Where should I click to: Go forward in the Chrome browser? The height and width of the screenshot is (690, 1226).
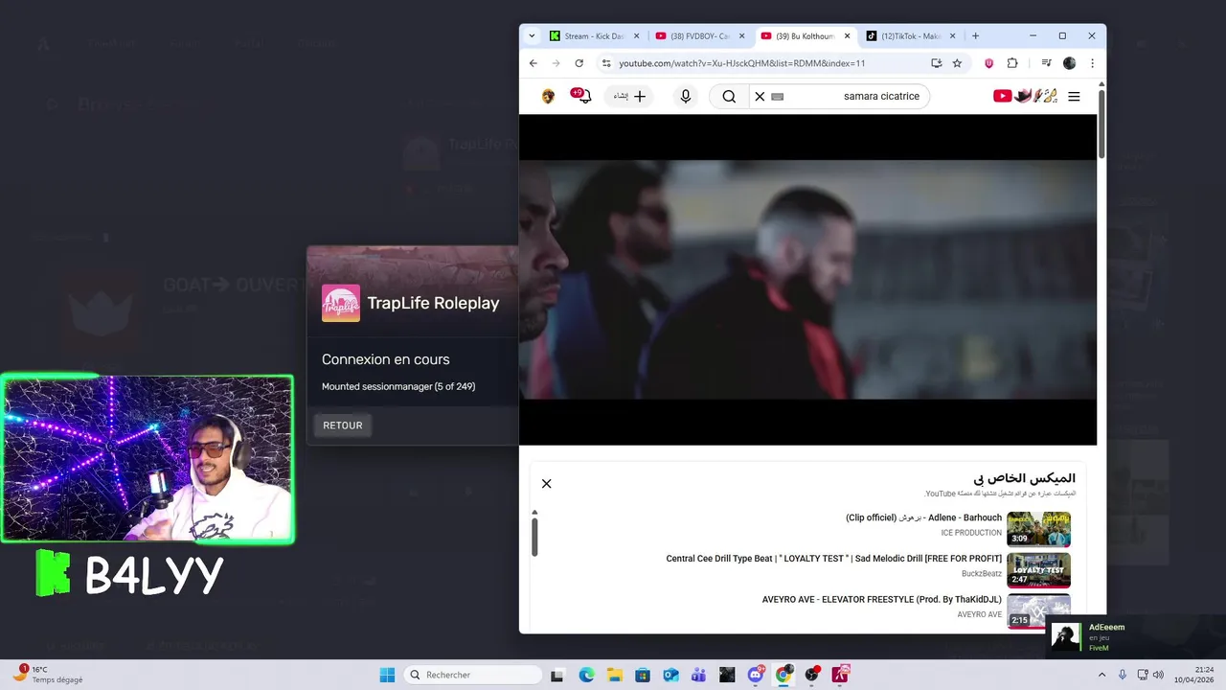point(556,63)
